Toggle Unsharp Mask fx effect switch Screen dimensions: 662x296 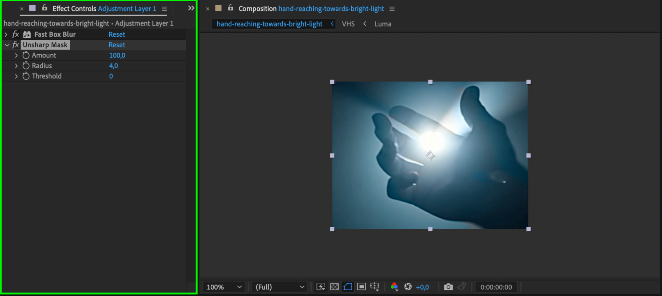pos(16,45)
